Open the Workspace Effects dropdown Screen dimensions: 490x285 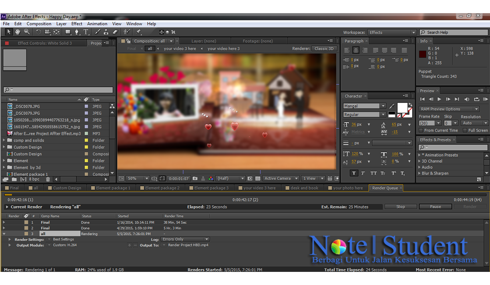click(392, 32)
